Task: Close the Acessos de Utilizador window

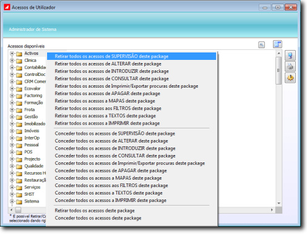Action: (291, 7)
